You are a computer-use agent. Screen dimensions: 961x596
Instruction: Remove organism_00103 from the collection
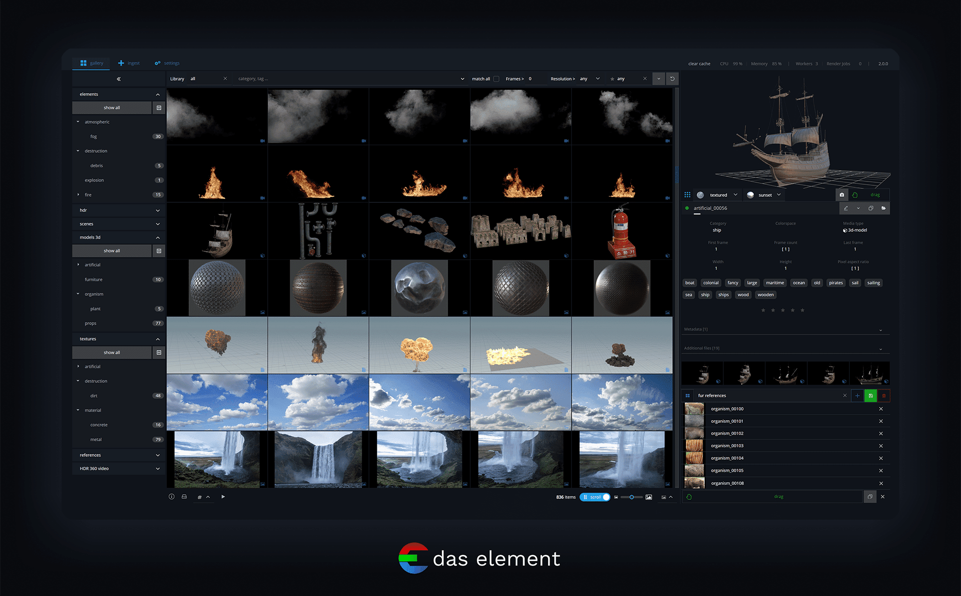point(881,446)
